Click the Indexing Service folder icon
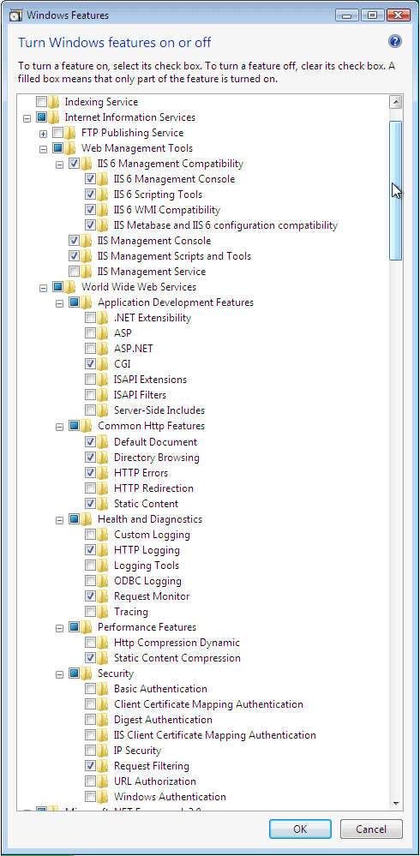420x856 pixels. pos(53,102)
